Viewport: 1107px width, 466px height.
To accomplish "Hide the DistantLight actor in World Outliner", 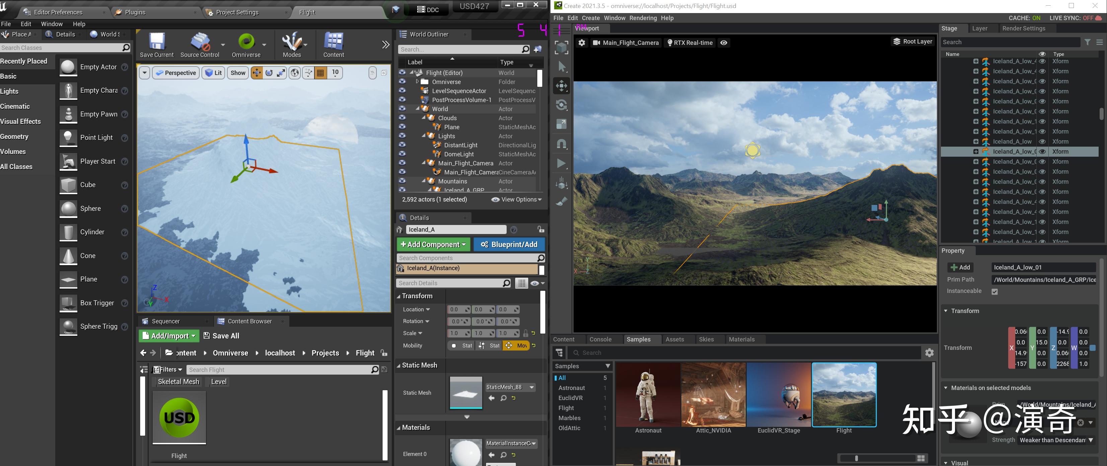I will click(x=402, y=145).
